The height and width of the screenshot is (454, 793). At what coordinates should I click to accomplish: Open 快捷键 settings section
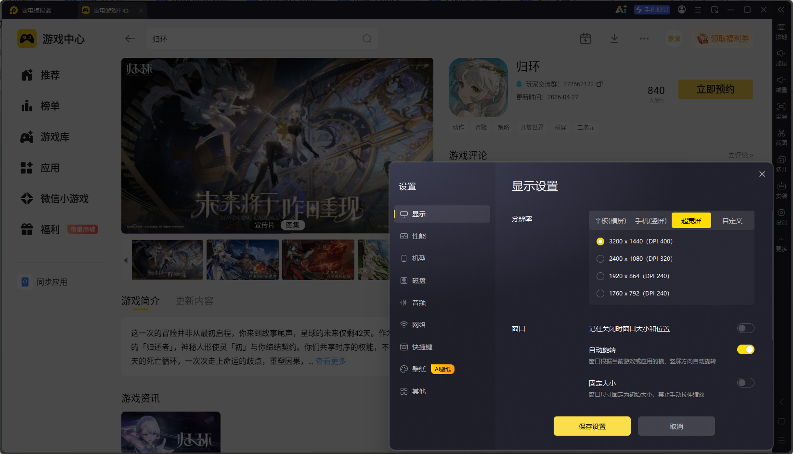[442, 347]
